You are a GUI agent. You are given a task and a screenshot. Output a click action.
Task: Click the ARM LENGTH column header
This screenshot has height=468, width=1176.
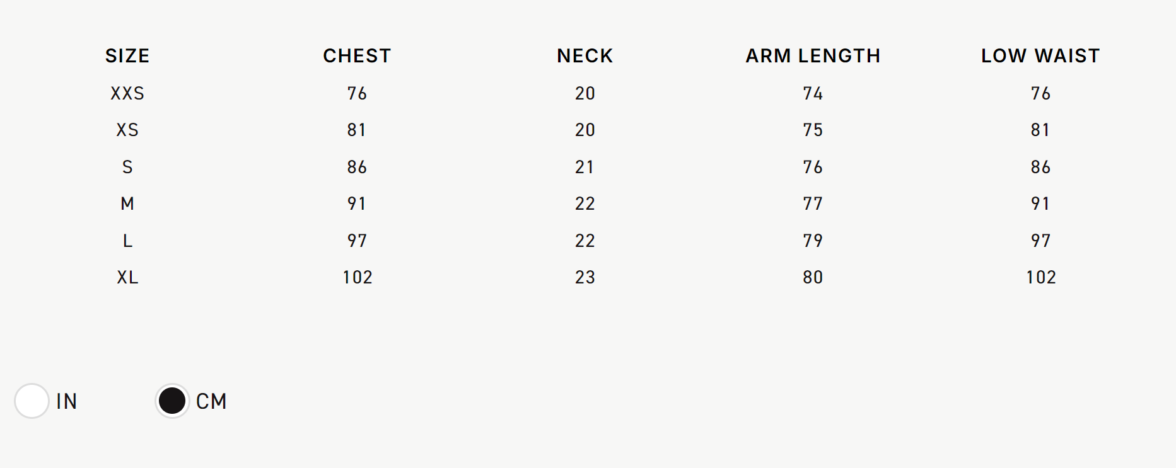point(813,56)
